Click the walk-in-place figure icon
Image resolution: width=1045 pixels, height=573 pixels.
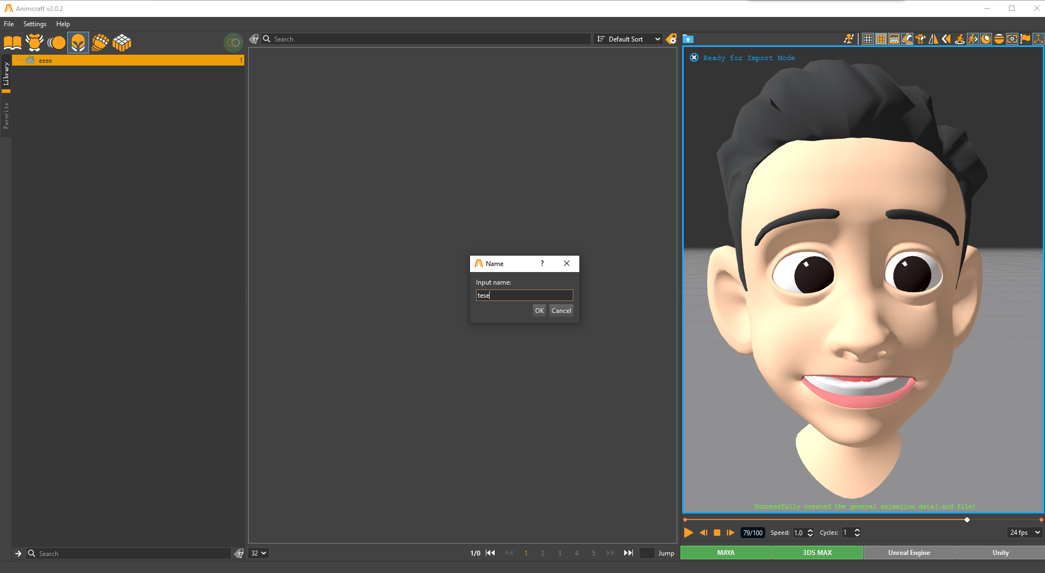[x=960, y=39]
